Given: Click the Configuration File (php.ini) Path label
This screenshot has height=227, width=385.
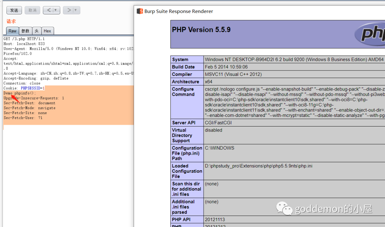Looking at the screenshot, I should click(187, 153).
